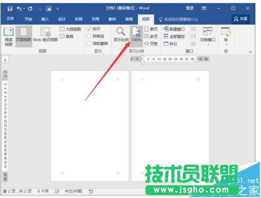
Task: Switch to 草稿 draft view
Action: click(x=66, y=36)
